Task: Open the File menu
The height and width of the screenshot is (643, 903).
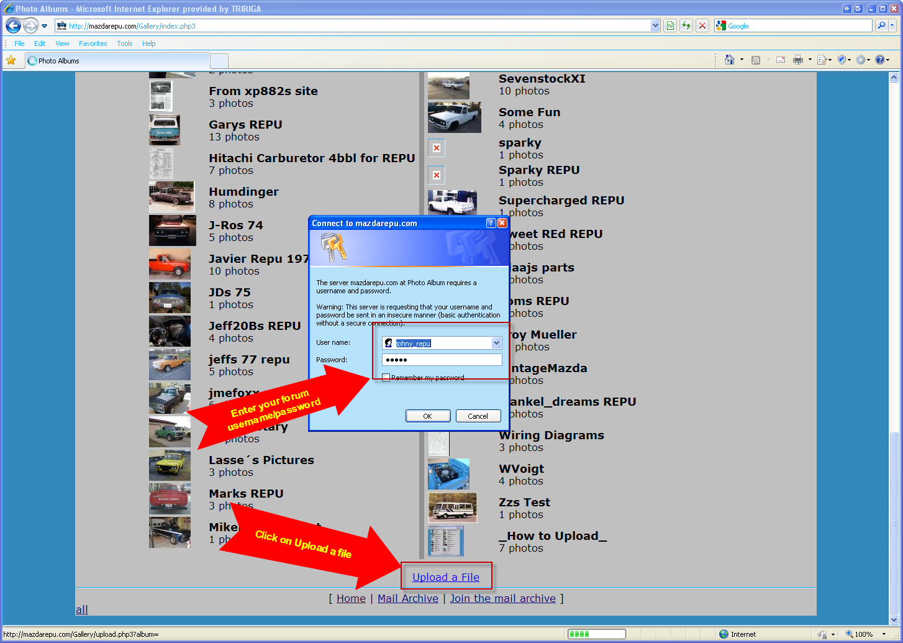Action: pyautogui.click(x=19, y=43)
